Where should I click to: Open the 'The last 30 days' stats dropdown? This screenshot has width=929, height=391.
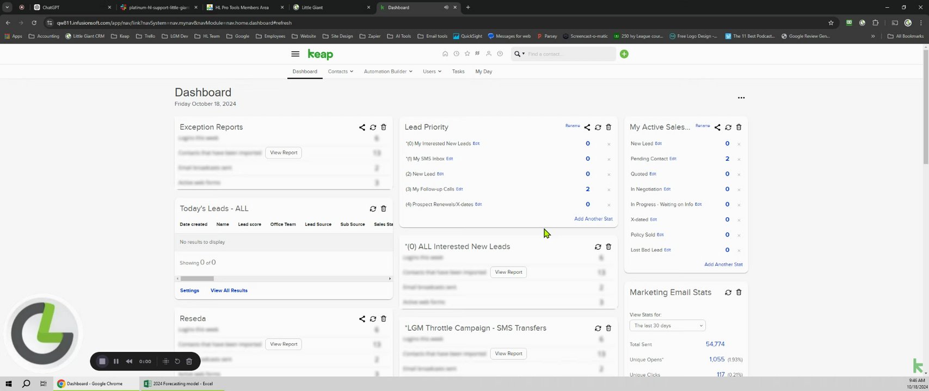[667, 326]
